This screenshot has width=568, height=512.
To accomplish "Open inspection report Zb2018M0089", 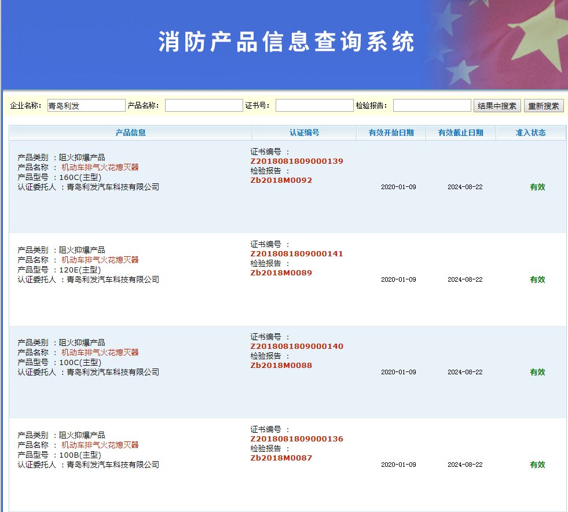I will pyautogui.click(x=281, y=272).
